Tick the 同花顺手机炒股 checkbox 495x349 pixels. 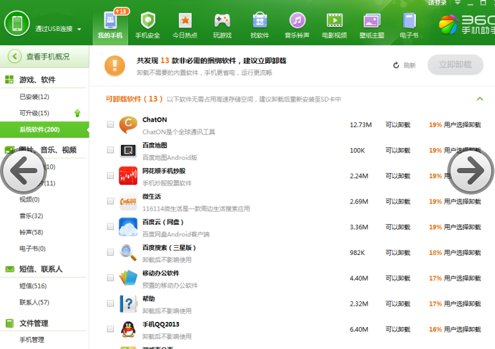(x=110, y=175)
